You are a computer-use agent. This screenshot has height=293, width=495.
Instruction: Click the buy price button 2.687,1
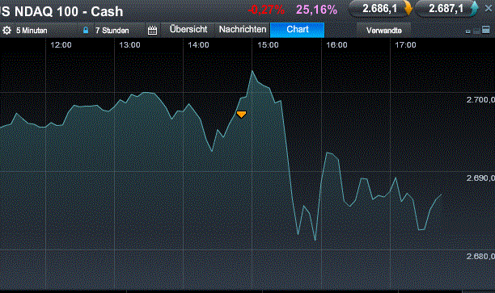coord(446,9)
